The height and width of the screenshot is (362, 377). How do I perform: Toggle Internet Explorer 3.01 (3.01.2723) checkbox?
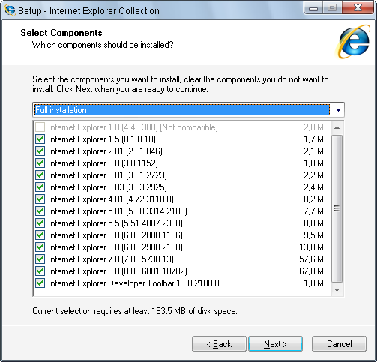[40, 175]
